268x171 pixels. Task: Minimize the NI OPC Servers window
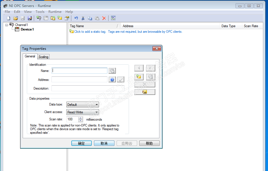[x=240, y=6]
